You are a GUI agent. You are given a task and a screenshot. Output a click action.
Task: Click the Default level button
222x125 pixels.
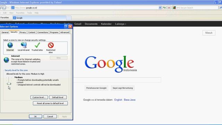(58, 97)
